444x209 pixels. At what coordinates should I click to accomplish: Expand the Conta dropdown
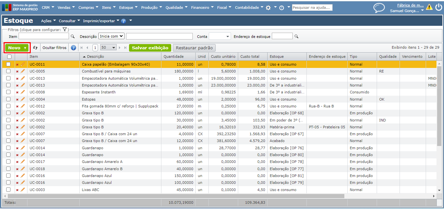220,36
